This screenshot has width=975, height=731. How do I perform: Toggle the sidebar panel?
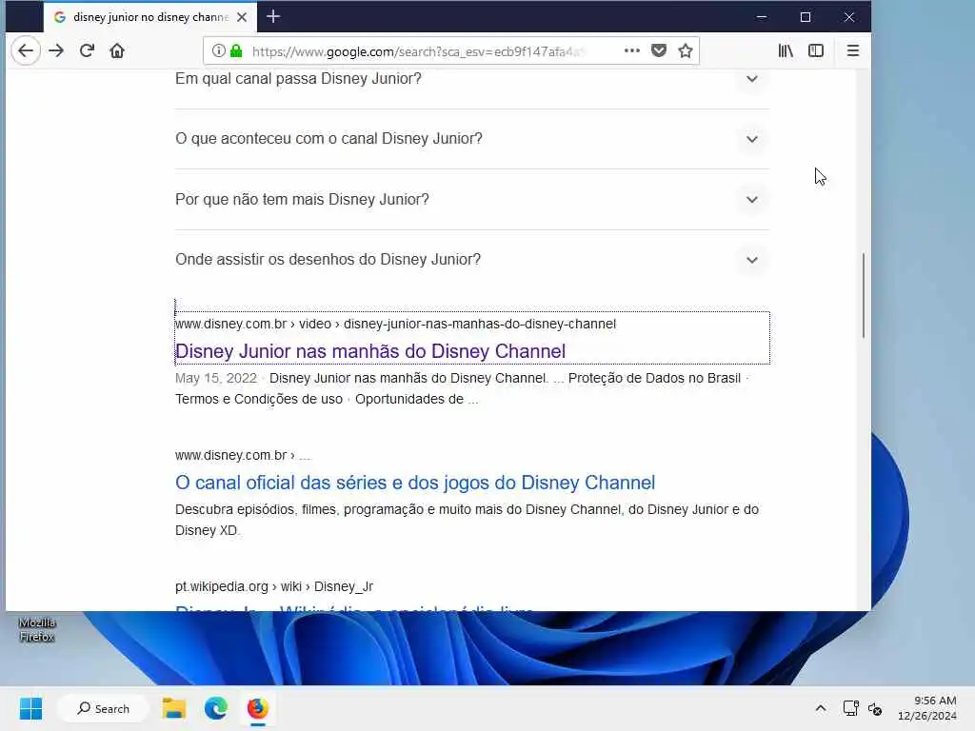[816, 51]
